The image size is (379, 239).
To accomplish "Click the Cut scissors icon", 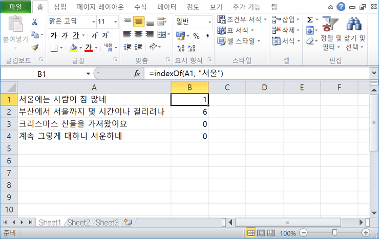I will pos(34,21).
